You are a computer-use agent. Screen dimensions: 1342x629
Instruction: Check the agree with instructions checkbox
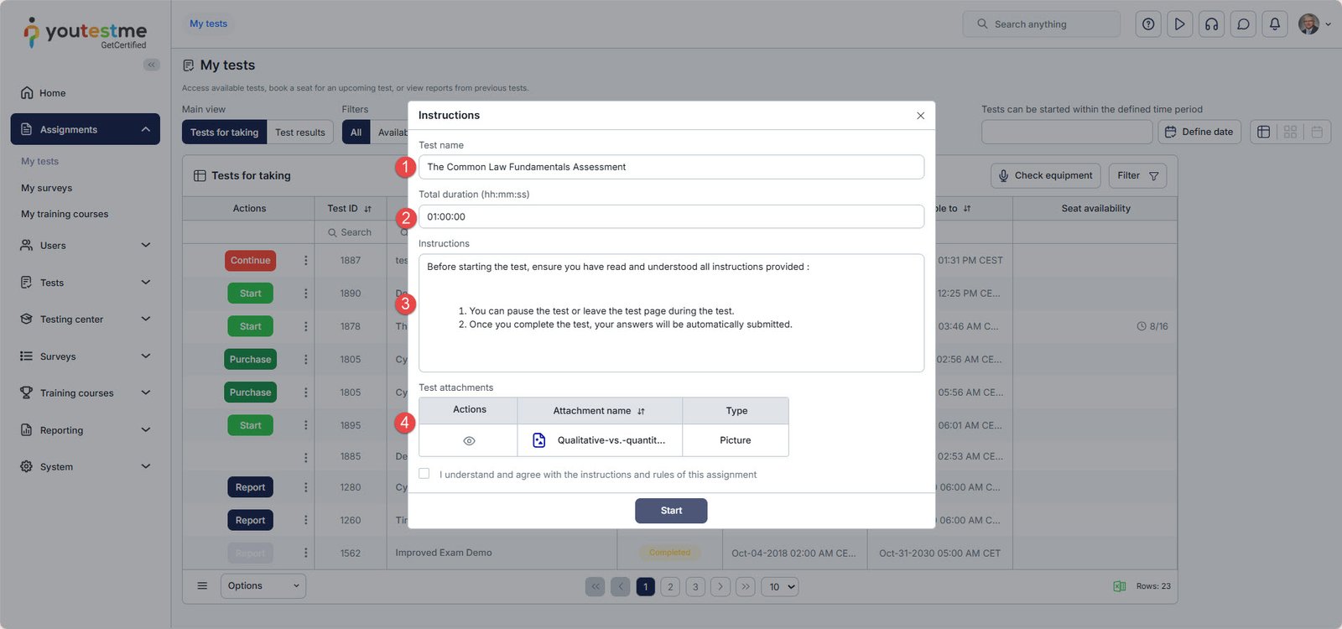click(x=424, y=474)
